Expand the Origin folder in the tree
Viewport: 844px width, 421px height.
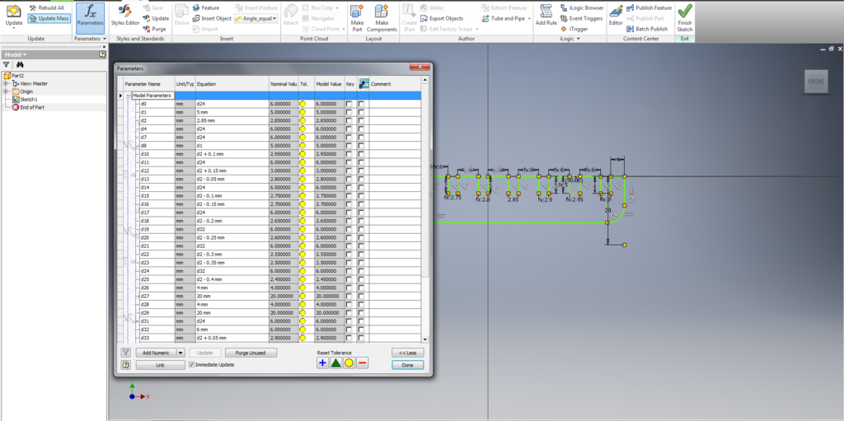6,91
